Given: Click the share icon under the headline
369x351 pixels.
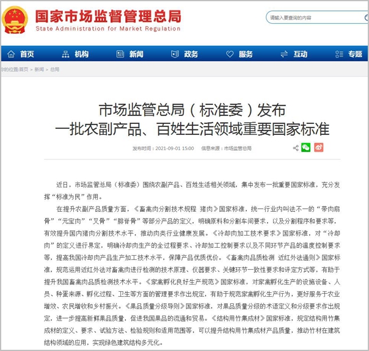Looking at the screenshot, I should [x=296, y=148].
